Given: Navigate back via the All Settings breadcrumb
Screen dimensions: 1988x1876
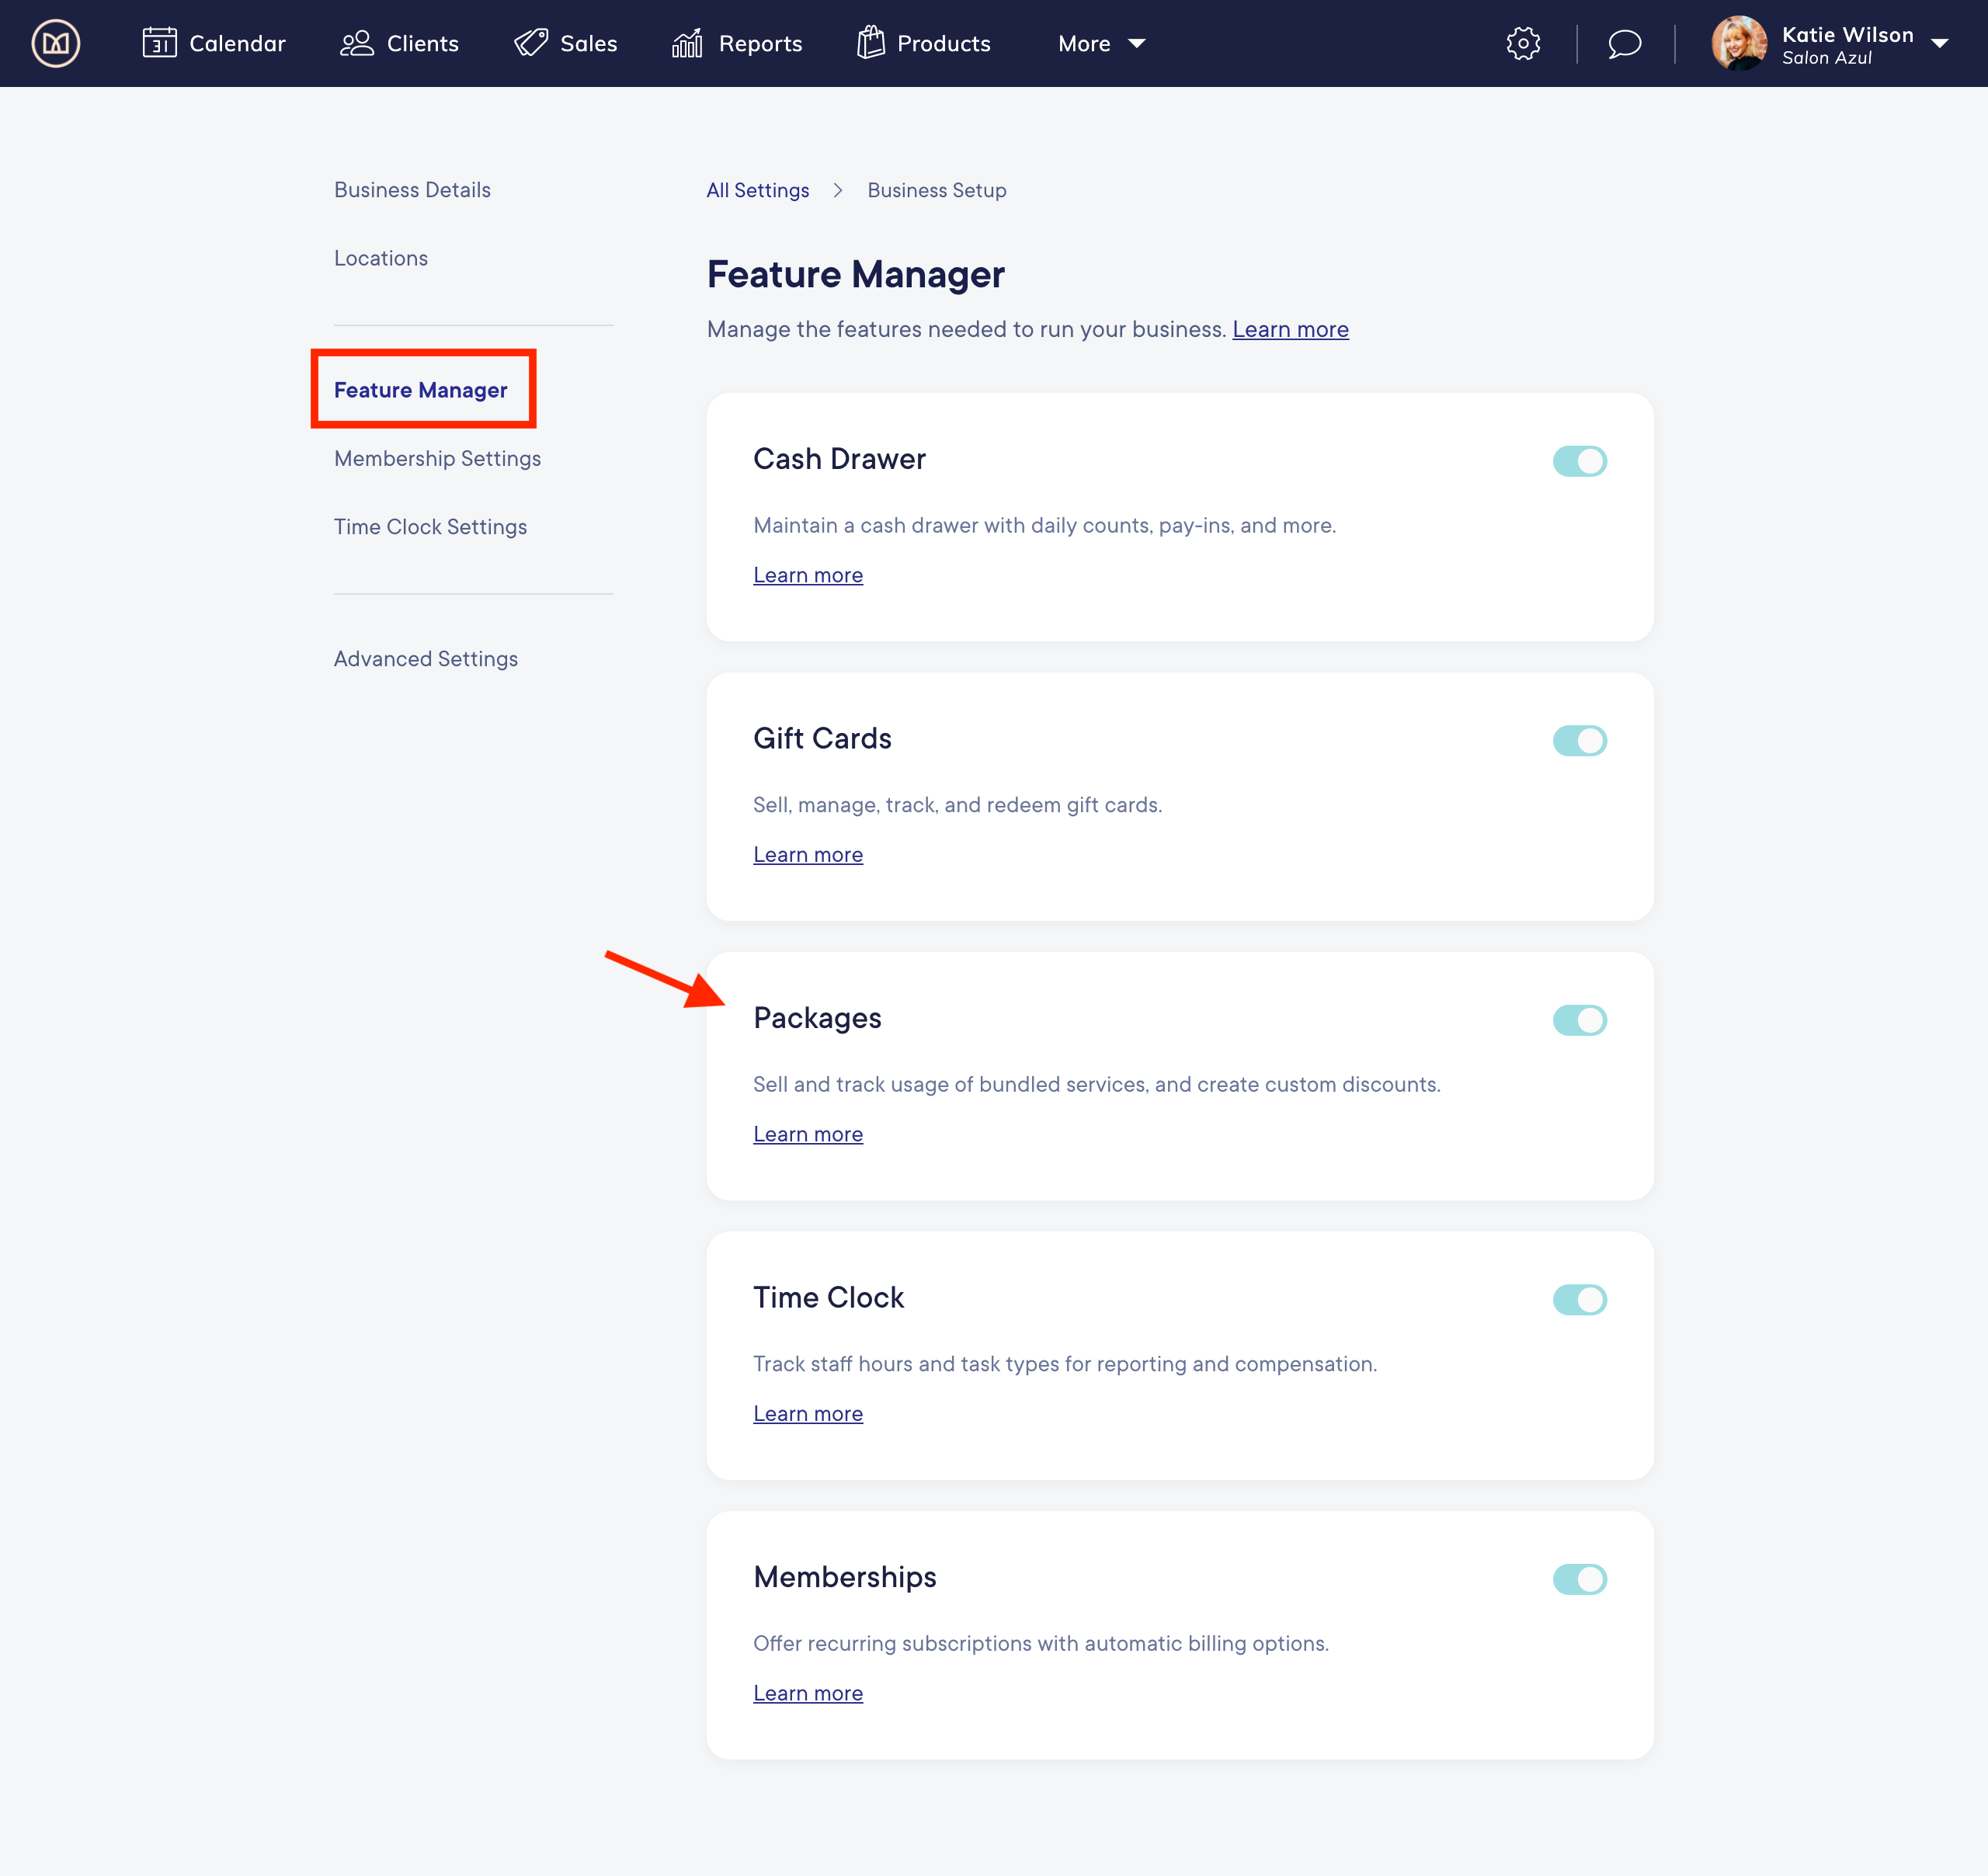Looking at the screenshot, I should click(757, 190).
